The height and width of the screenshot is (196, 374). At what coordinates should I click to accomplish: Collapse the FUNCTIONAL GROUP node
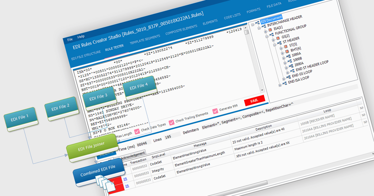tap(266, 36)
